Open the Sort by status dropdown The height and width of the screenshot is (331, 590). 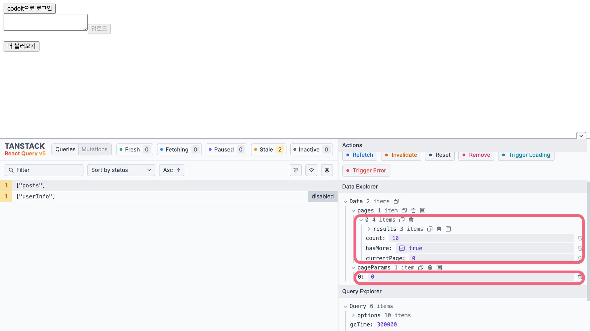[x=121, y=170]
